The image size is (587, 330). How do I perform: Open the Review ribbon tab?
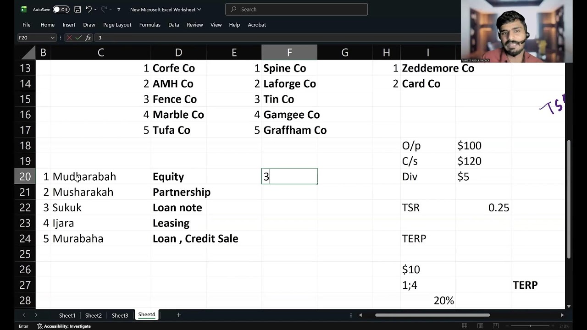(195, 25)
